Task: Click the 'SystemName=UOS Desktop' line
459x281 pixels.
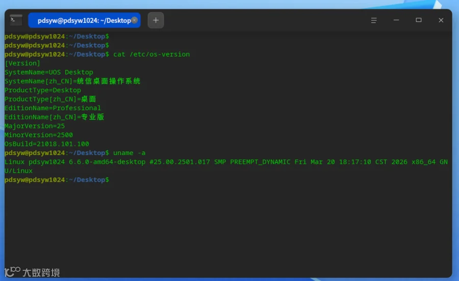Action: pyautogui.click(x=49, y=72)
